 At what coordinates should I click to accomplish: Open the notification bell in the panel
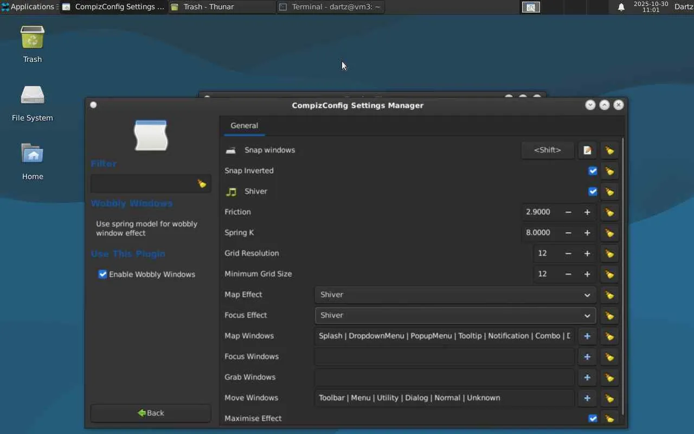[x=621, y=7]
